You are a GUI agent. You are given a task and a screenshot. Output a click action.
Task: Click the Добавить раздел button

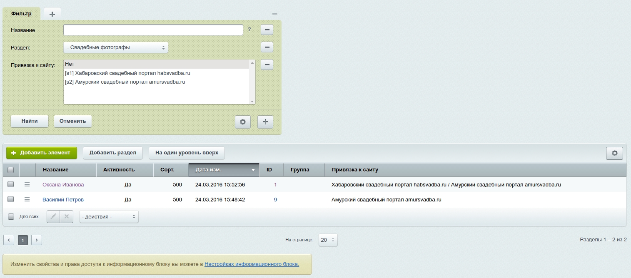pos(113,153)
